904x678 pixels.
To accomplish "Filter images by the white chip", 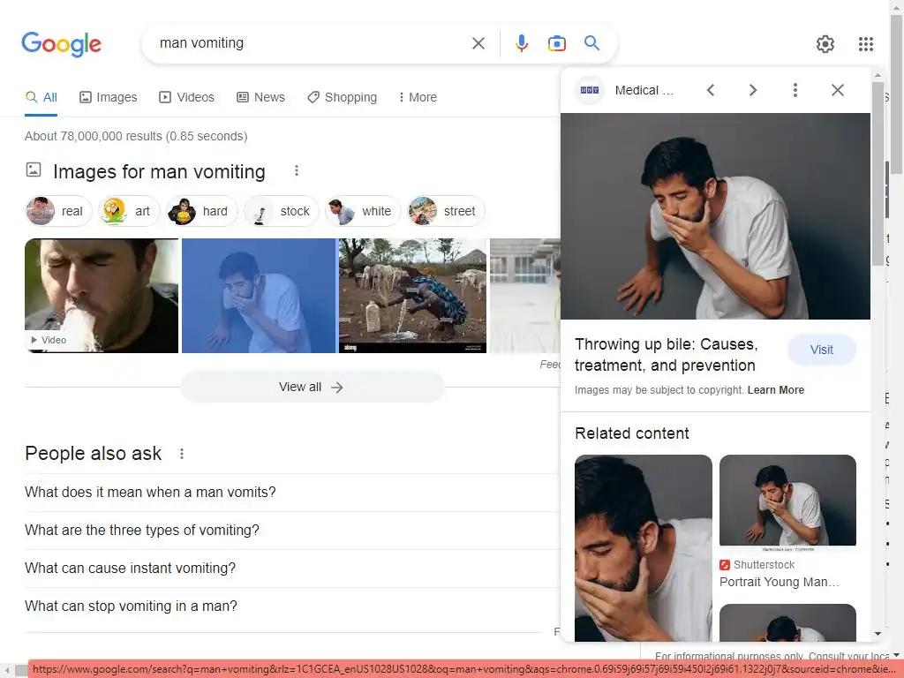I will (363, 211).
